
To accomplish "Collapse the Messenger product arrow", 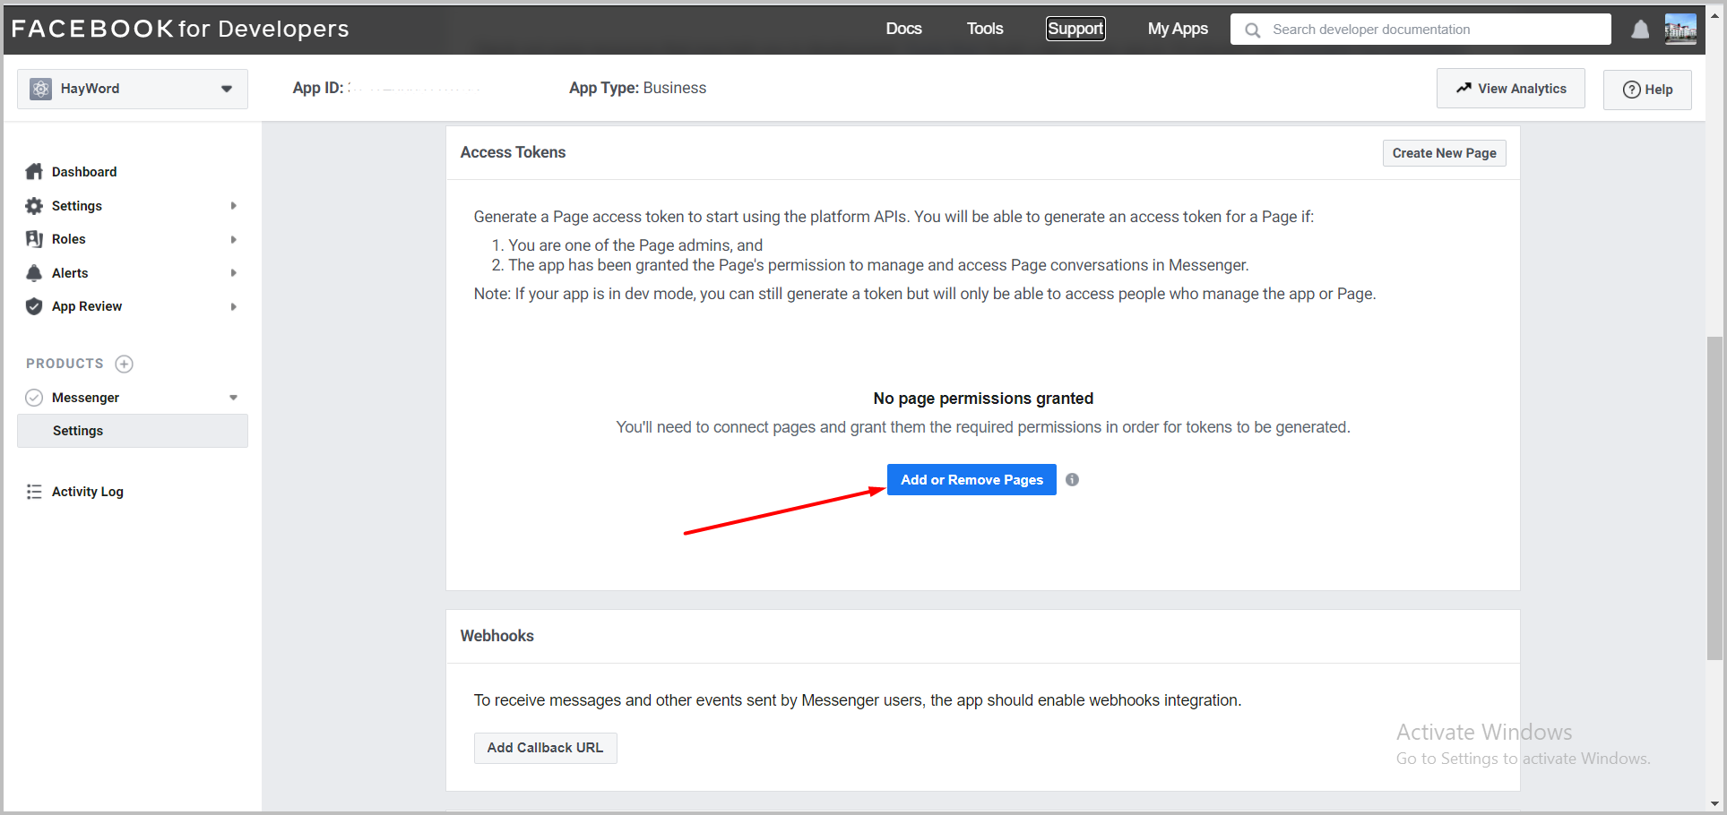I will pos(234,398).
